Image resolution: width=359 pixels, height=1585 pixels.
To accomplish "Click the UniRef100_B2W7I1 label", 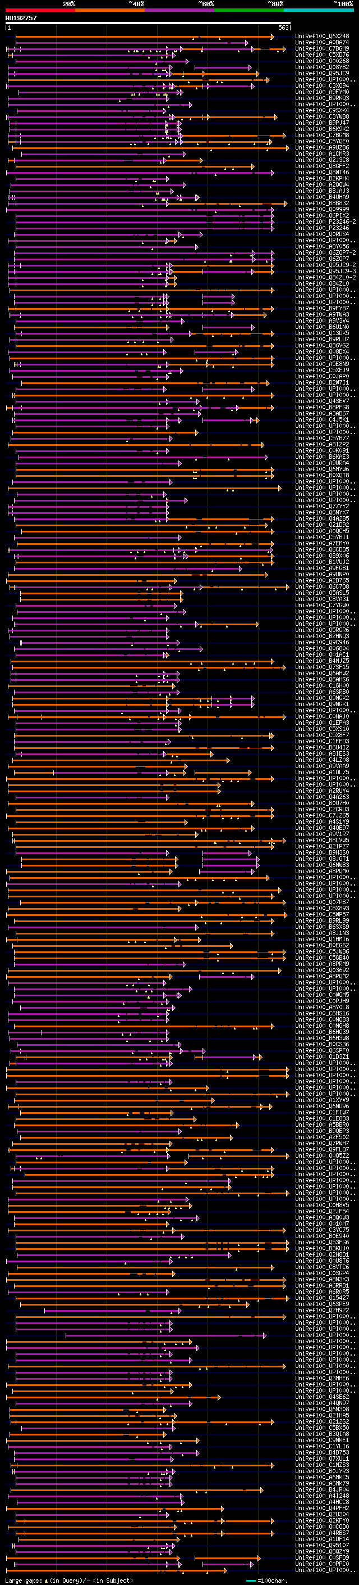I will tap(322, 383).
